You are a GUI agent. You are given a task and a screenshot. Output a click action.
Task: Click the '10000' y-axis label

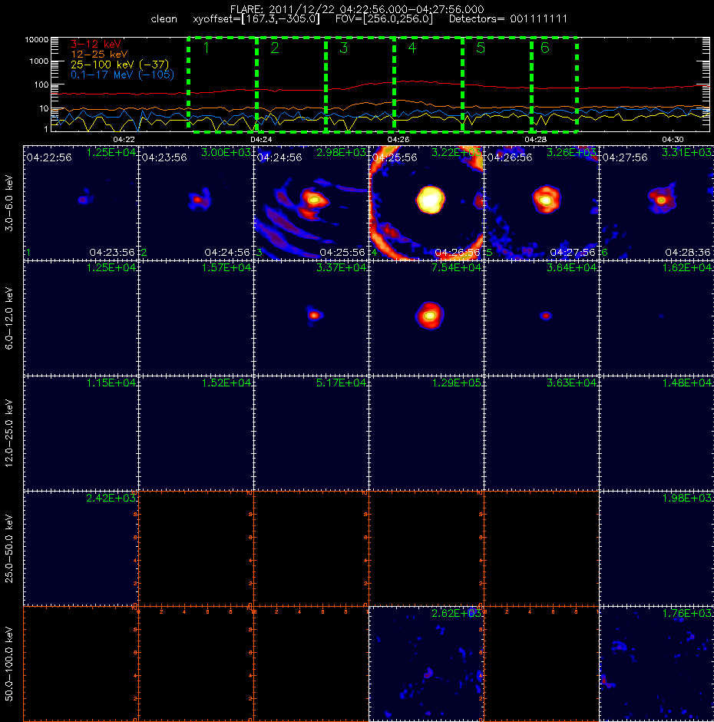[x=37, y=40]
